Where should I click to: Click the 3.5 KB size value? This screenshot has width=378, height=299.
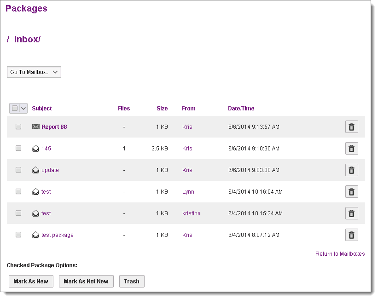pyautogui.click(x=160, y=149)
